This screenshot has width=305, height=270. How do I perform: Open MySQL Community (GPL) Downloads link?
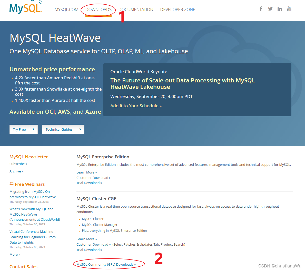click(106, 264)
